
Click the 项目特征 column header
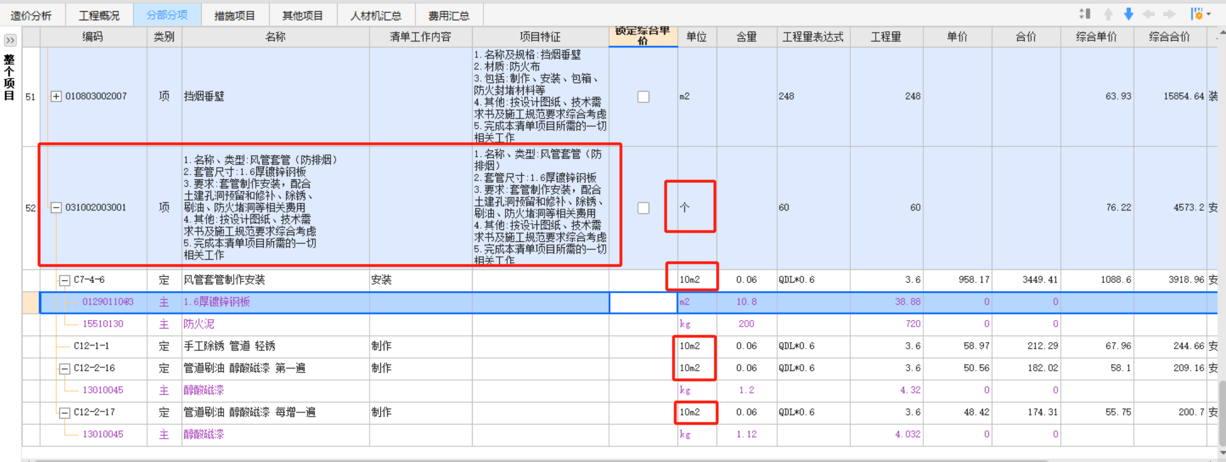541,37
